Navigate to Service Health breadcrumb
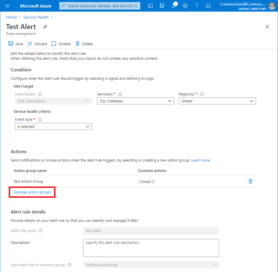Viewport: 278px width, 272px height. tap(36, 17)
